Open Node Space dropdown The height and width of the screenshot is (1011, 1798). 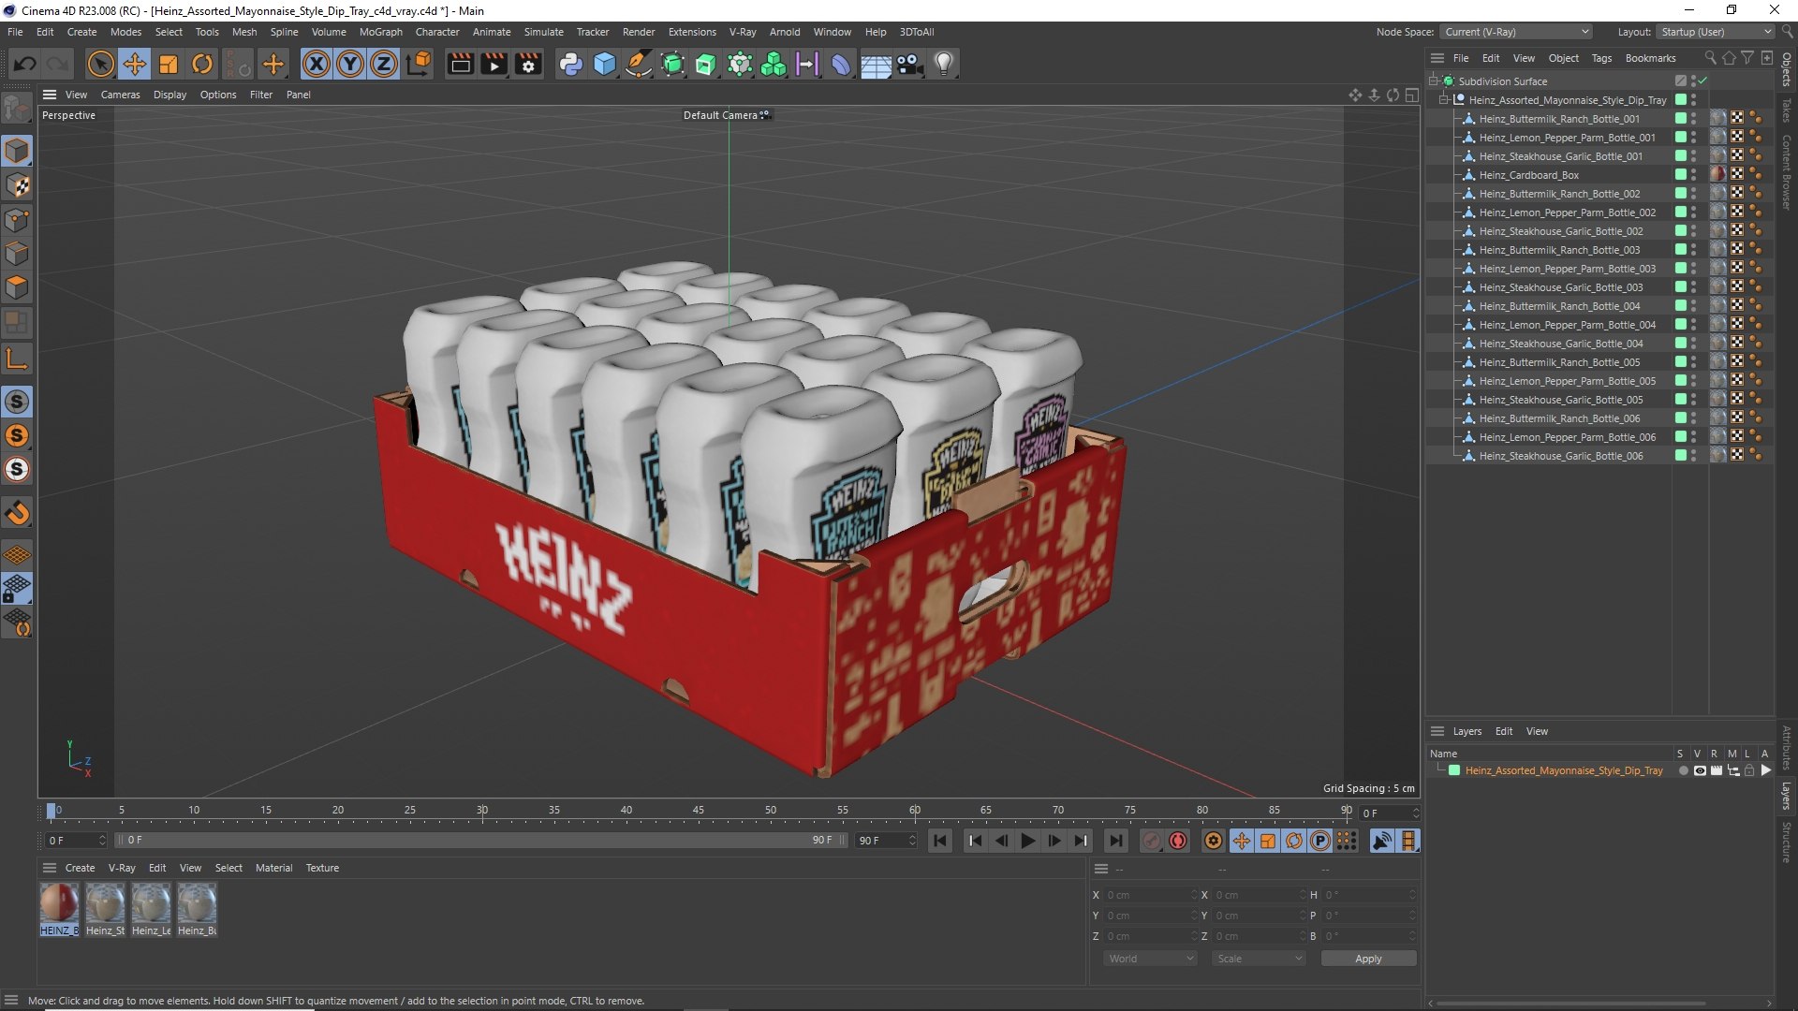pyautogui.click(x=1515, y=32)
